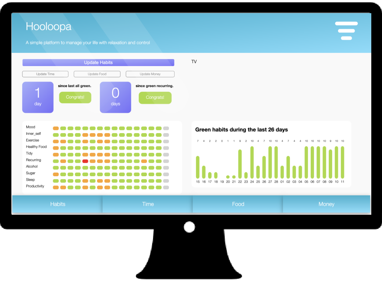Select the Sleep habit label
The width and height of the screenshot is (382, 283).
tap(30, 180)
